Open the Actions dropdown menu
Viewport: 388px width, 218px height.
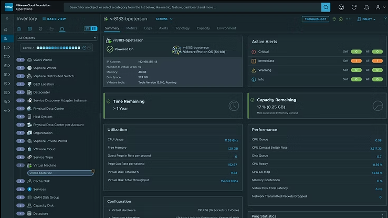162,19
